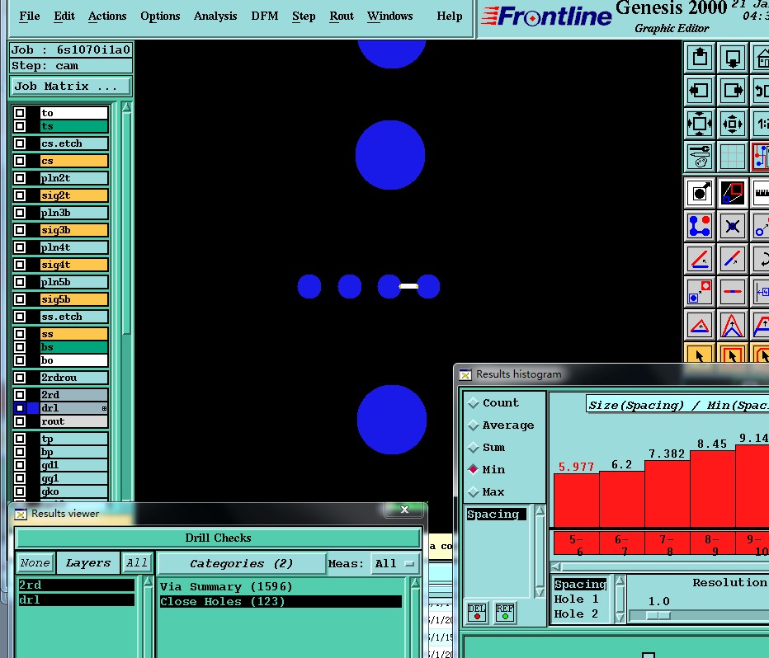Click the dimension icon showing number 4
This screenshot has width=769, height=658.
pyautogui.click(x=761, y=292)
